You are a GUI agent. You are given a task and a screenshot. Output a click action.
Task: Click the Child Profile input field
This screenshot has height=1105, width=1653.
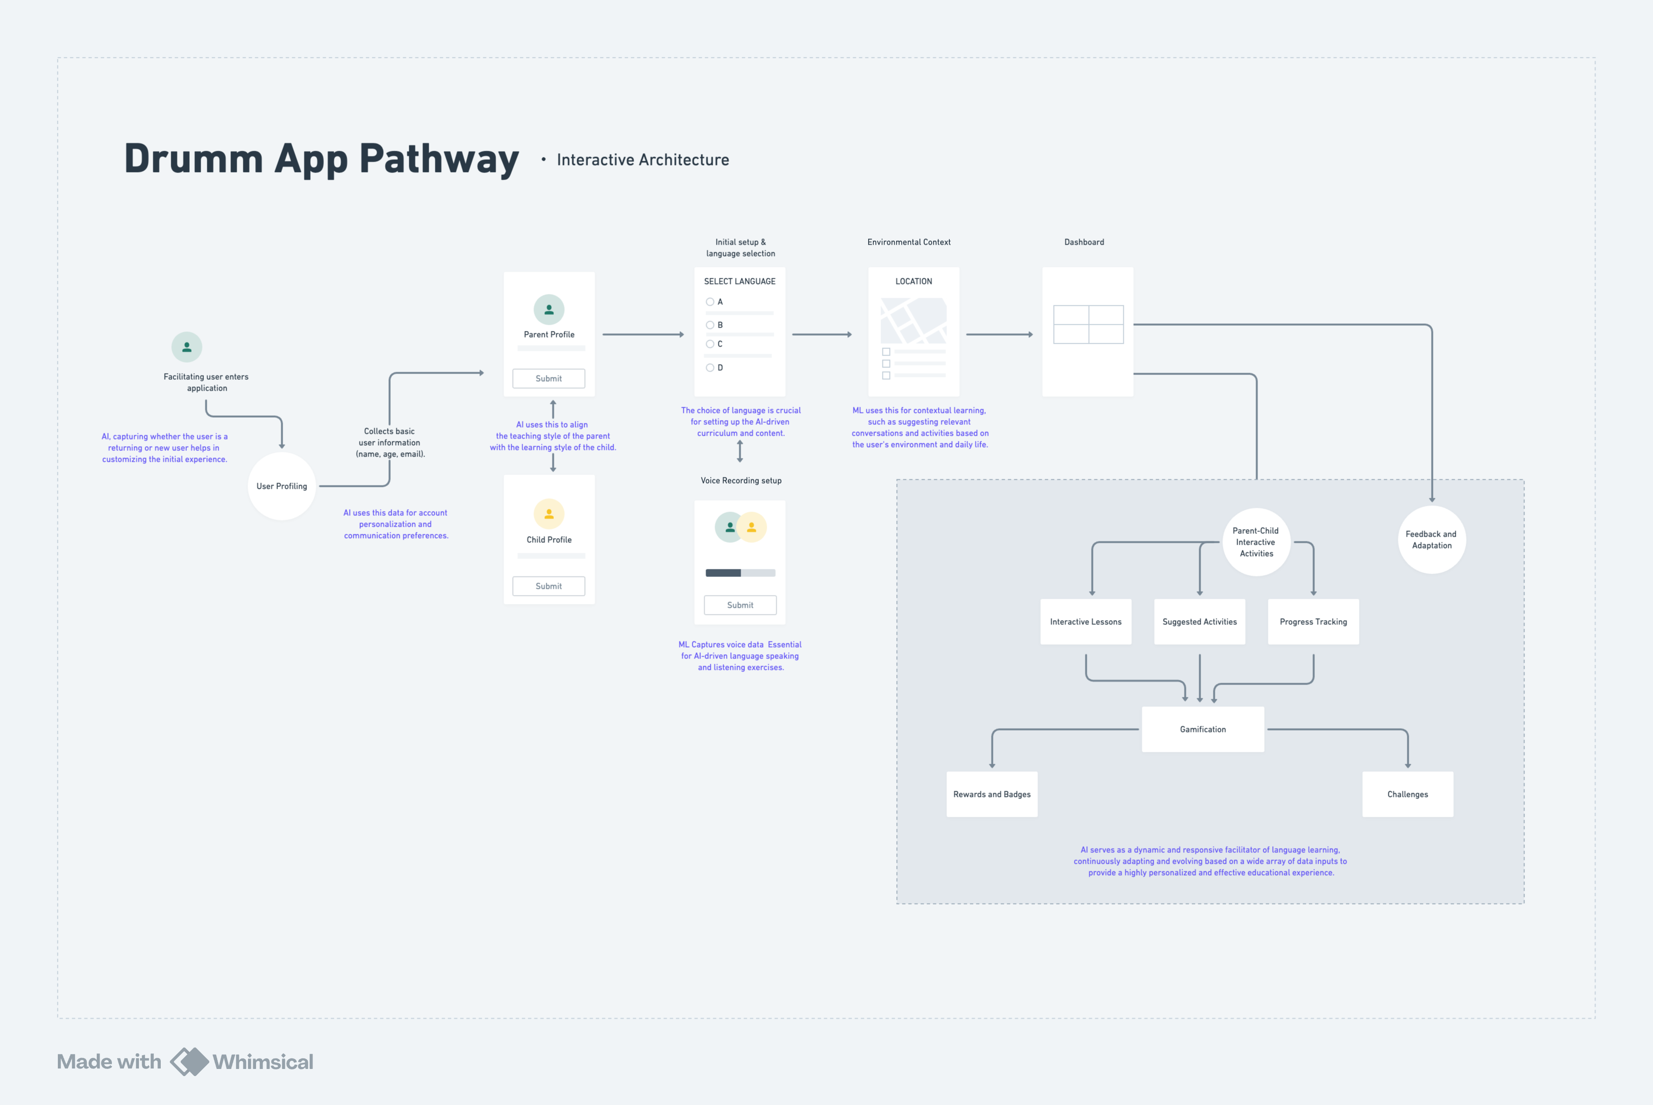[x=551, y=556]
